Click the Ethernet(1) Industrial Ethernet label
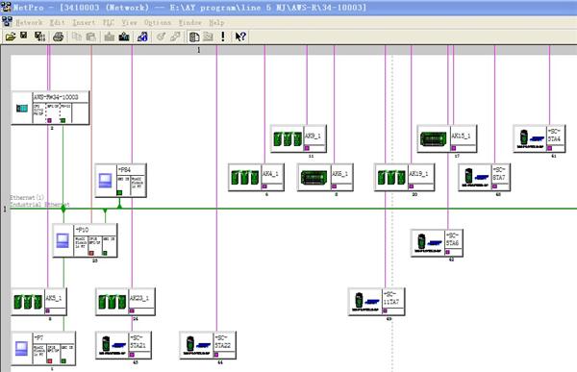Viewport: 577px width, 372px height. point(39,201)
